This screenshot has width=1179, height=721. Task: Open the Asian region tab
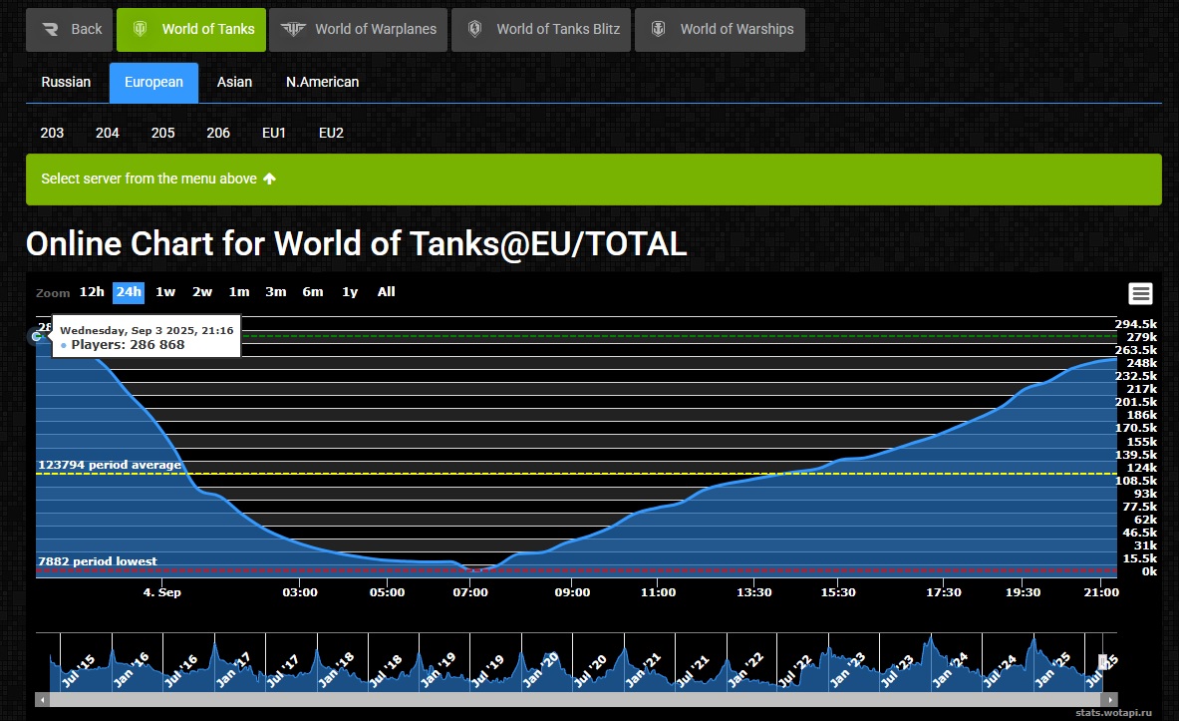(234, 82)
